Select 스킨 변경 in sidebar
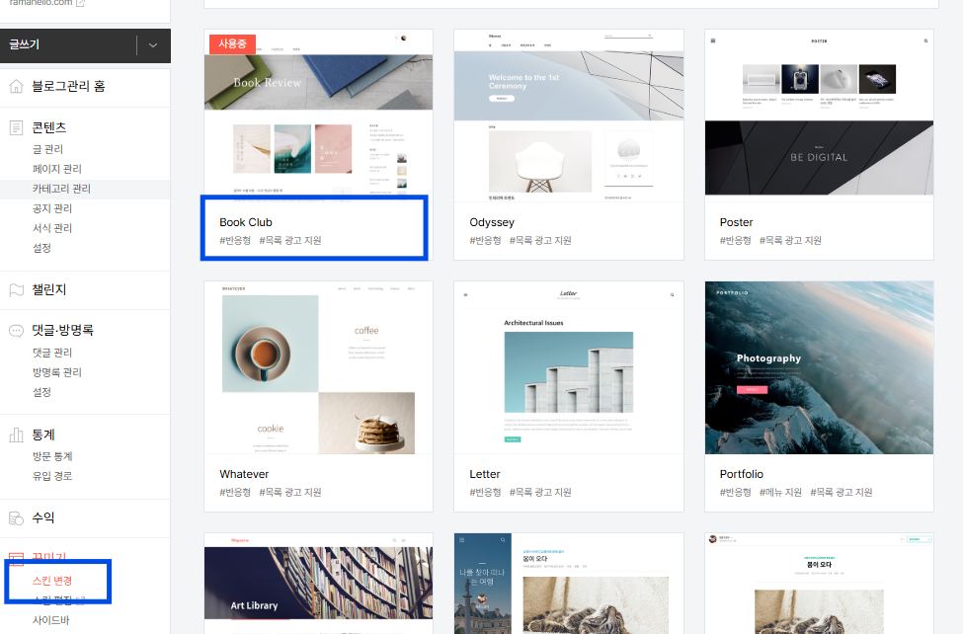Viewport: 963px width, 634px height. 52,581
